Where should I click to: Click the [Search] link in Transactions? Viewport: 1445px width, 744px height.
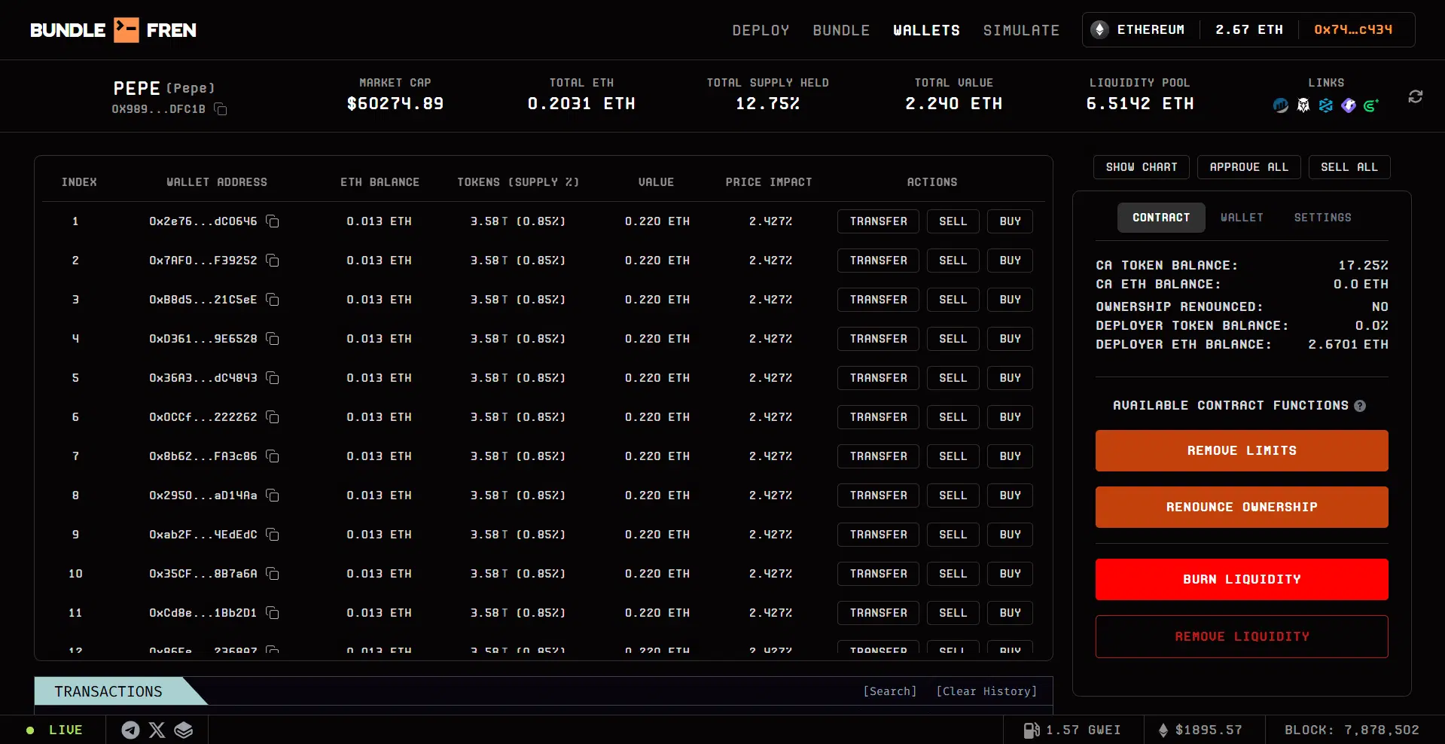point(889,691)
